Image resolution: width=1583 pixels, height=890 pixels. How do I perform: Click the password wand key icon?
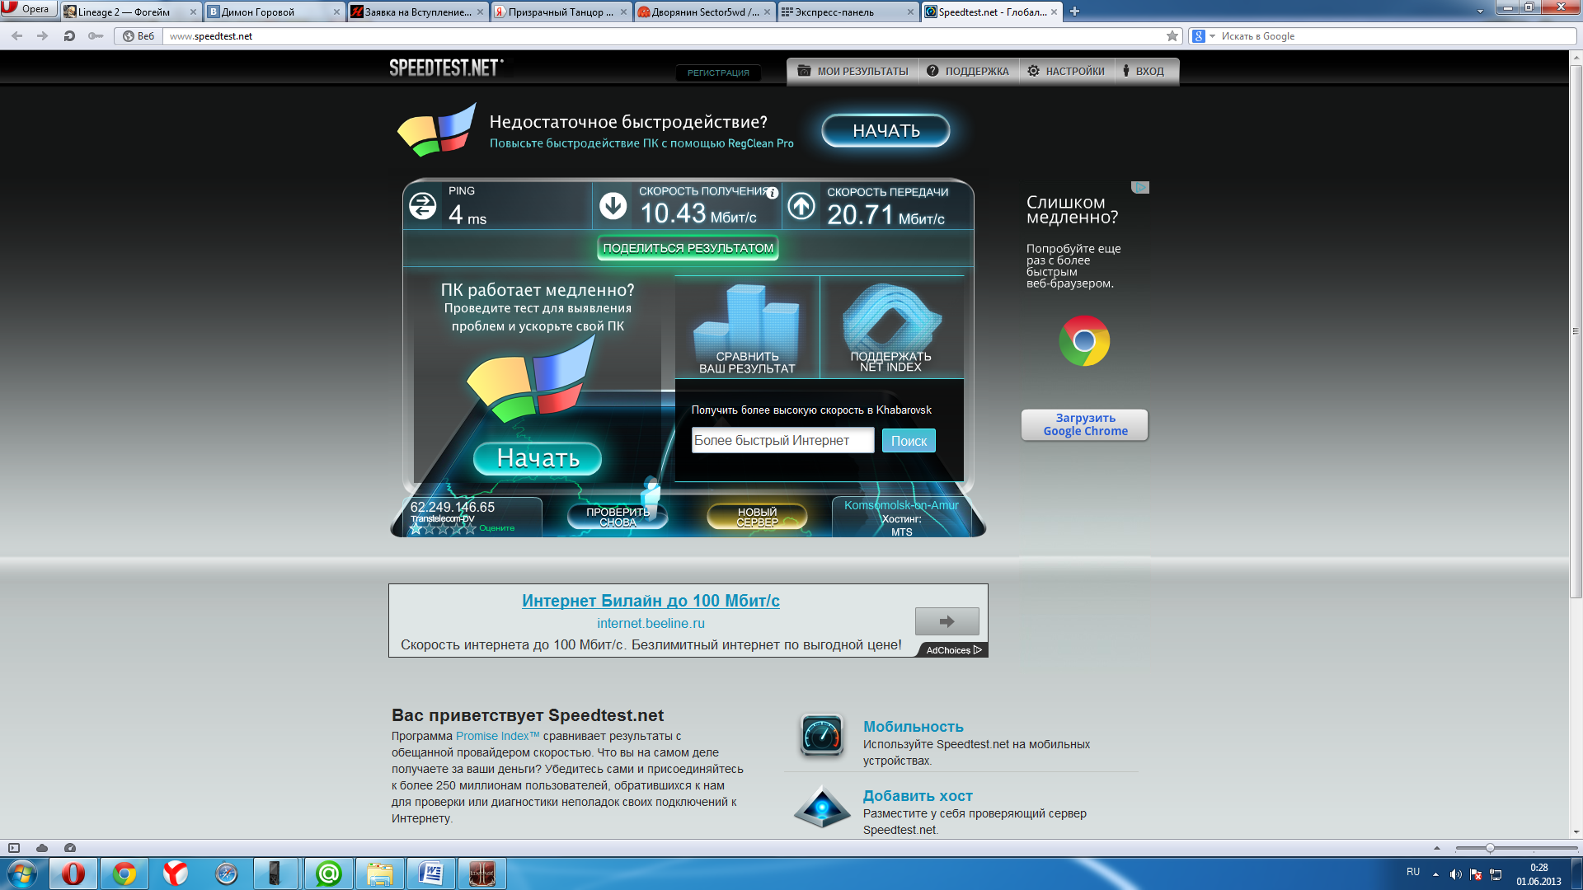point(96,36)
